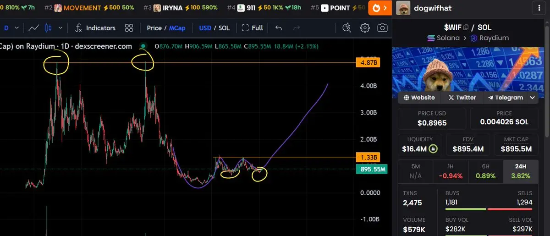550x236 pixels.
Task: Select the 6H timeframe tab
Action: [486, 171]
